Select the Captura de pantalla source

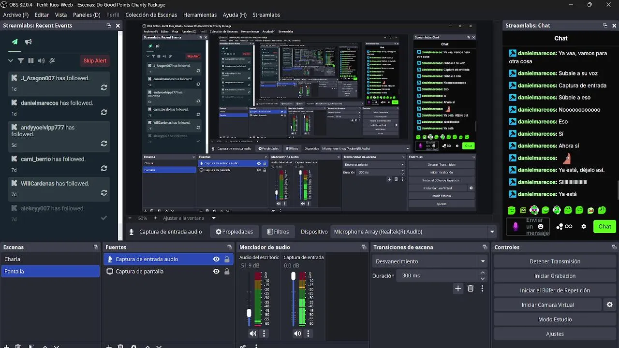168,271
